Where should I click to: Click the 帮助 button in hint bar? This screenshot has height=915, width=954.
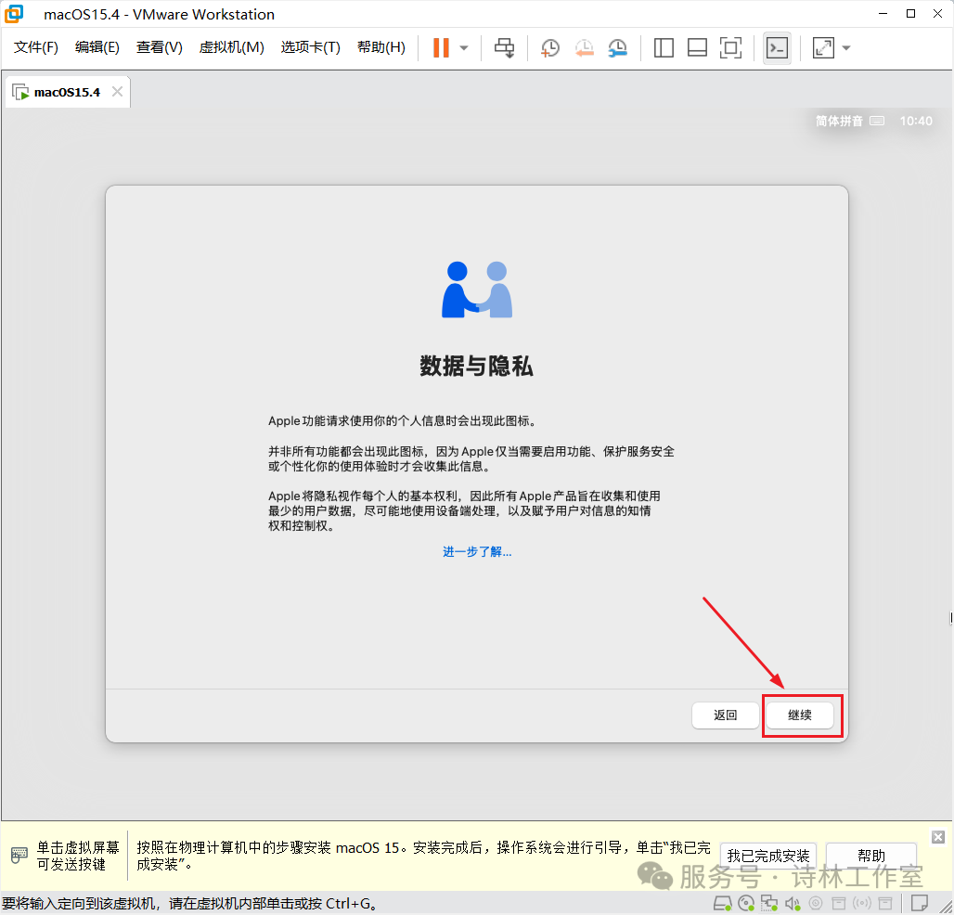pyautogui.click(x=871, y=856)
